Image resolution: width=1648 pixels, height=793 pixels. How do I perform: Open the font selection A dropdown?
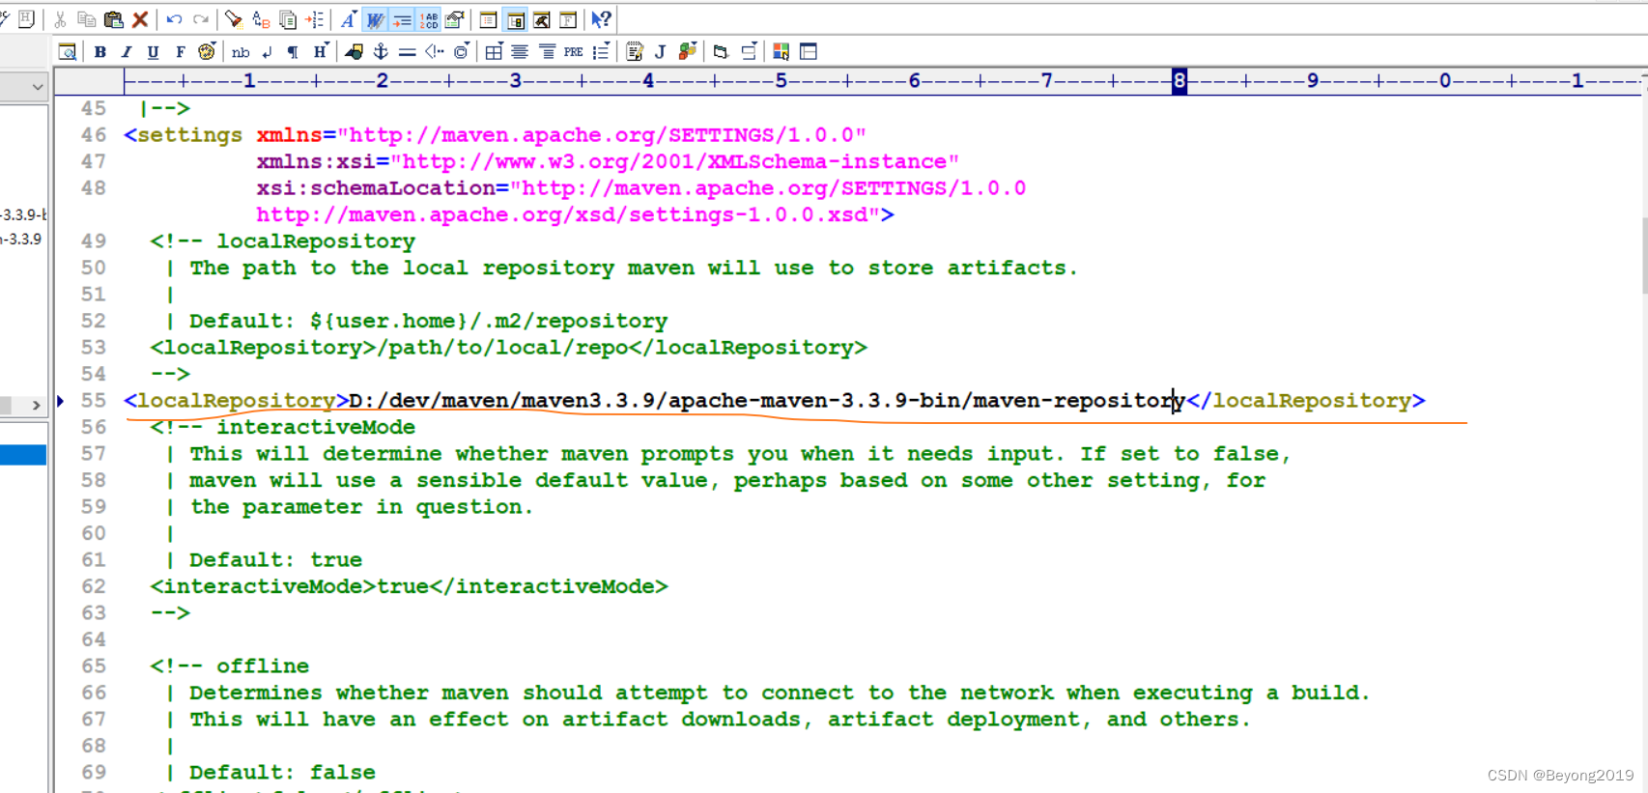click(349, 19)
